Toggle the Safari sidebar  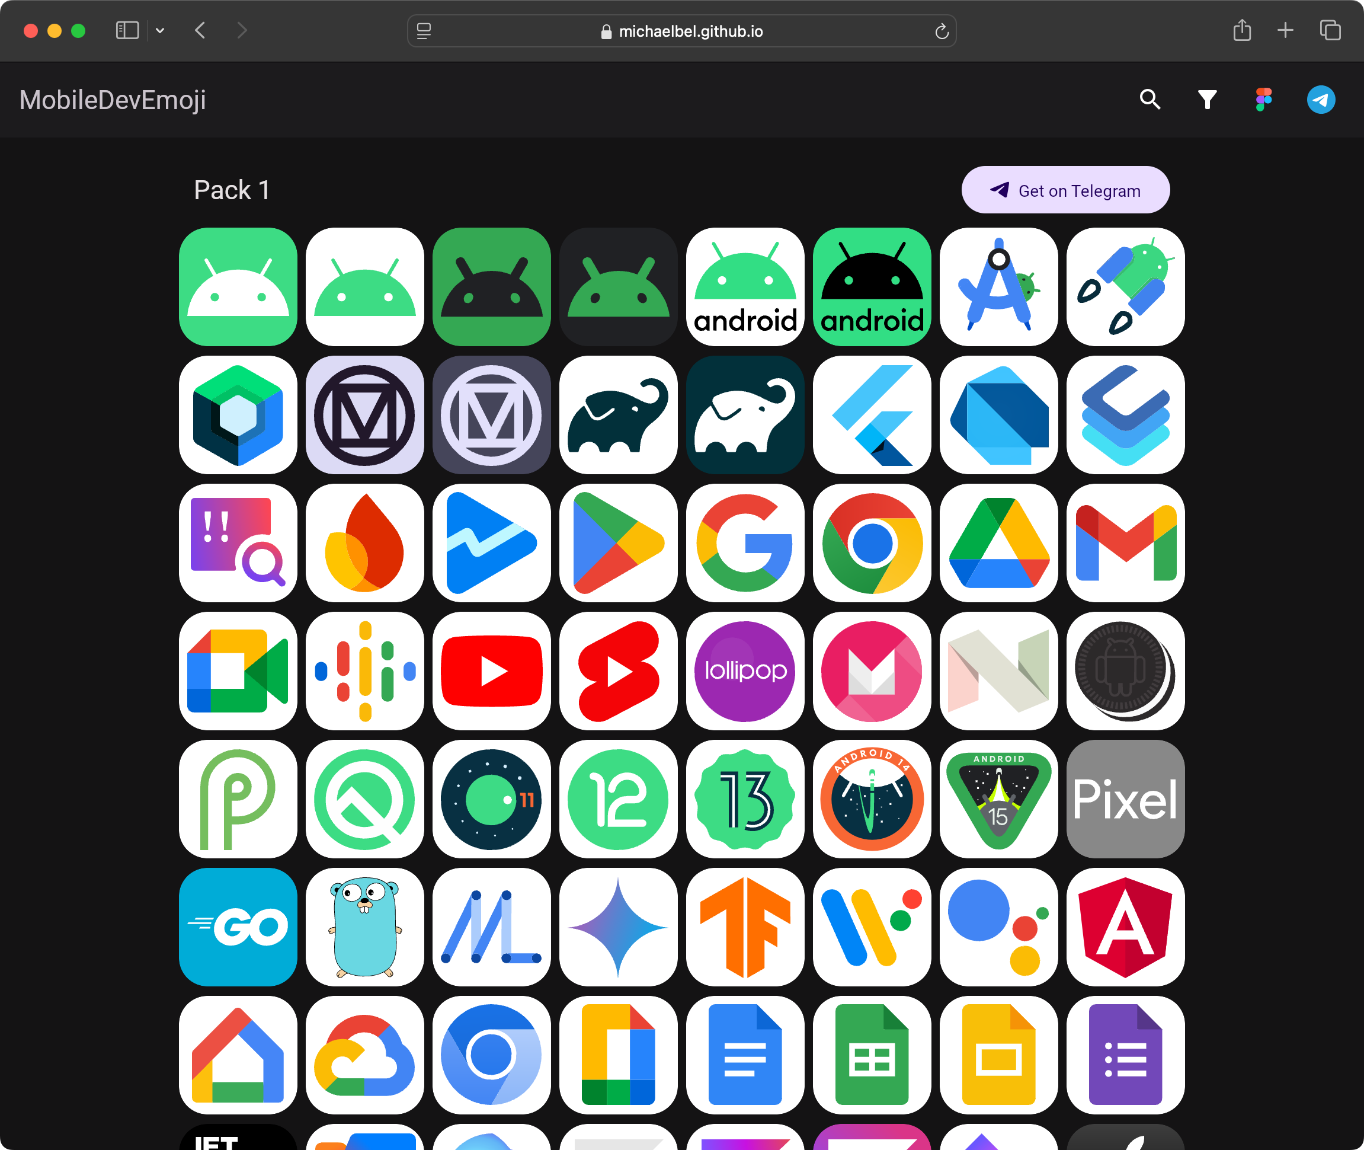(x=127, y=31)
